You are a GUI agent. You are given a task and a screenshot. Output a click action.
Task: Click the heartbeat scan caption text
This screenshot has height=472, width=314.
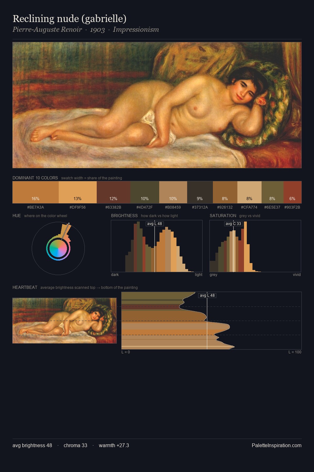[x=89, y=288]
